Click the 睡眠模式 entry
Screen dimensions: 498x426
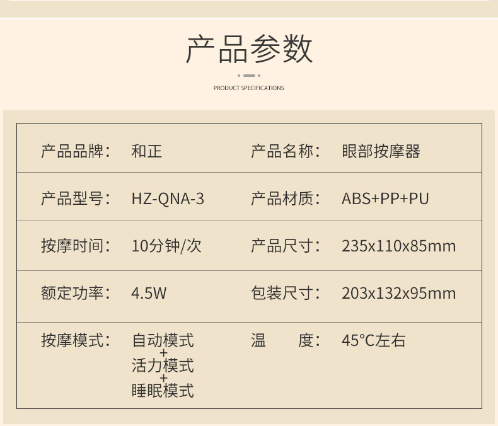tap(163, 391)
